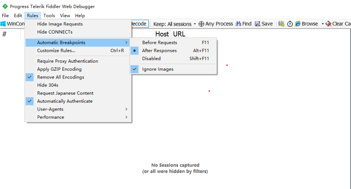Click the Save disk icon

click(x=258, y=24)
